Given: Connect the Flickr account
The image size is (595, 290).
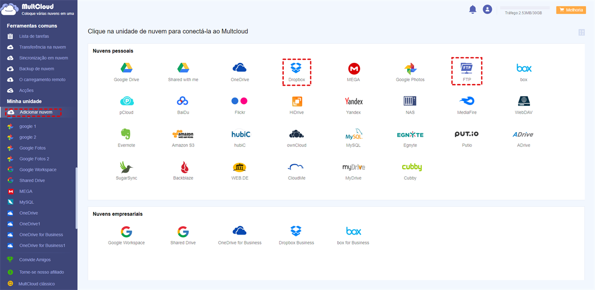Looking at the screenshot, I should 240,105.
